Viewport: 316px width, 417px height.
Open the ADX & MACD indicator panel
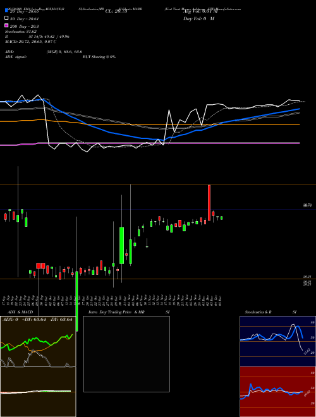pos(38,366)
